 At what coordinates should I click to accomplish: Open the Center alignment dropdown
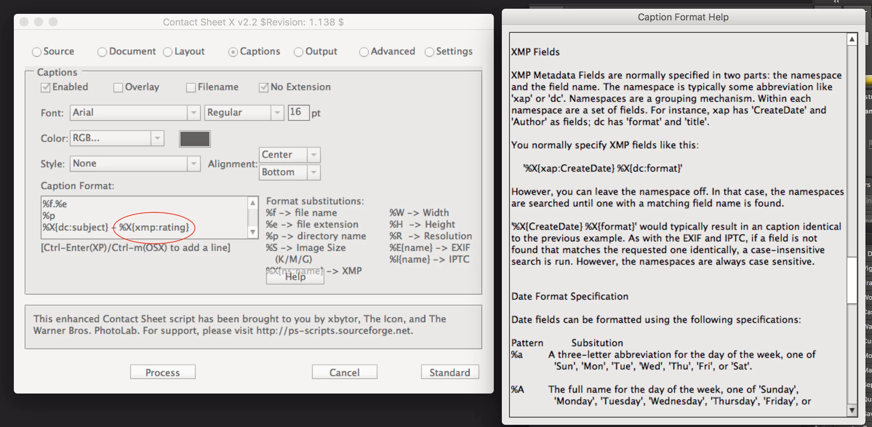(x=313, y=155)
